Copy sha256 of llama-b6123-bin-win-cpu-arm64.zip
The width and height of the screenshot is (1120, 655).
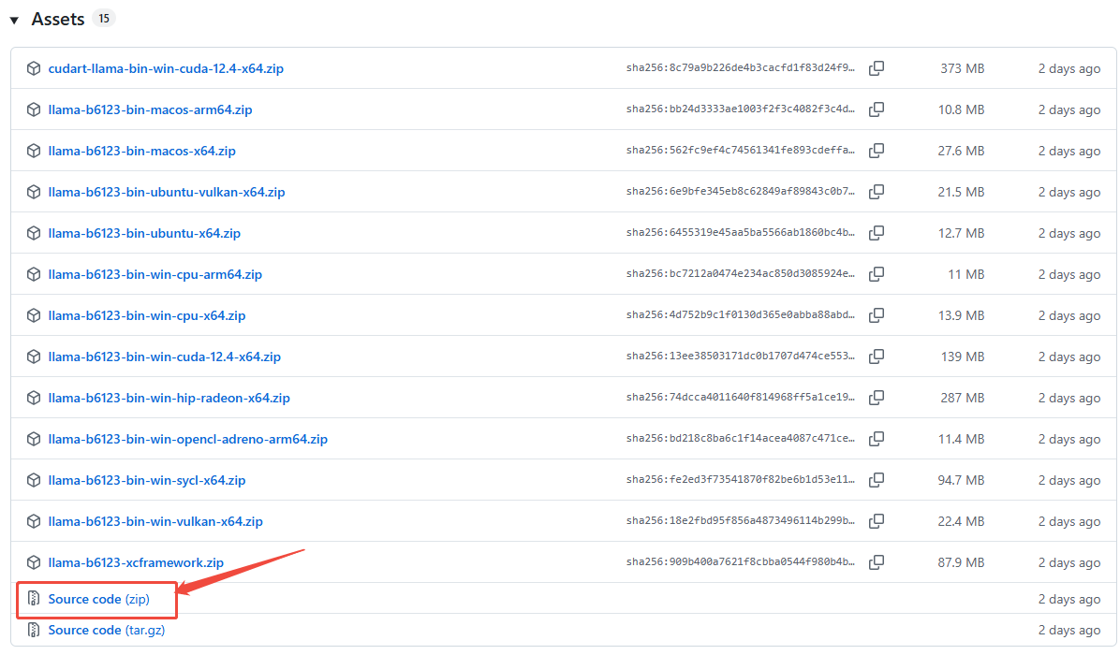tap(877, 275)
